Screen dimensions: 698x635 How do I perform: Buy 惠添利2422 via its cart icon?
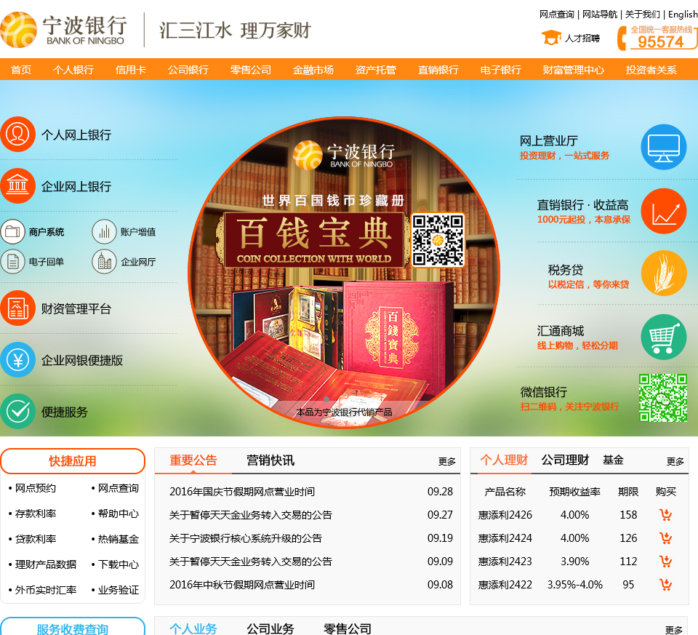pyautogui.click(x=665, y=584)
